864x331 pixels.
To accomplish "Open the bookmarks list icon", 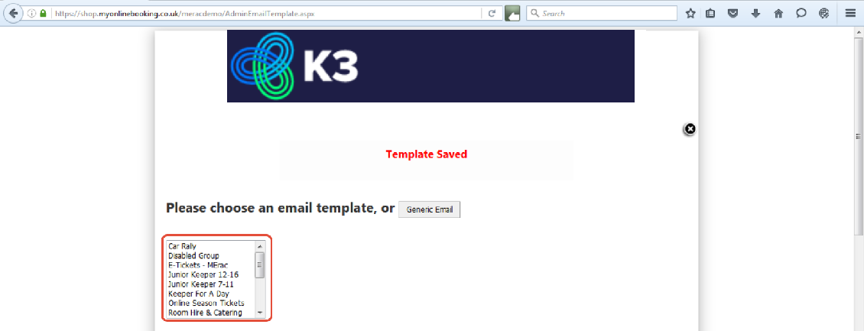I will [x=711, y=13].
